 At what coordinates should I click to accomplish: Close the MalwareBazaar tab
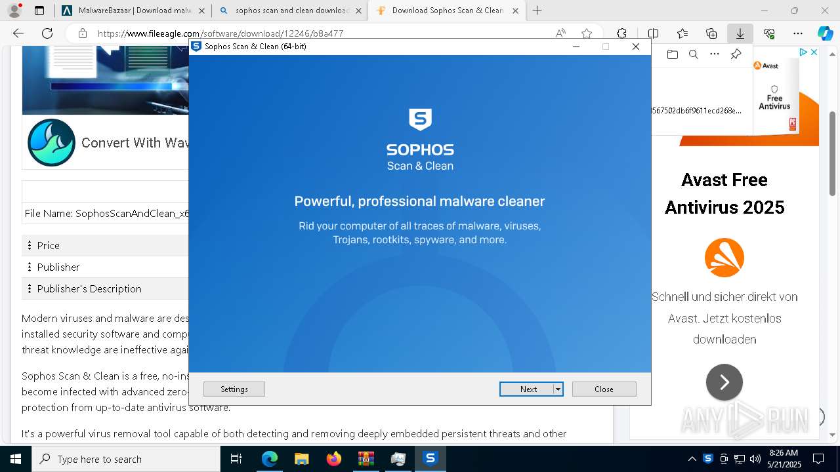[x=201, y=10]
